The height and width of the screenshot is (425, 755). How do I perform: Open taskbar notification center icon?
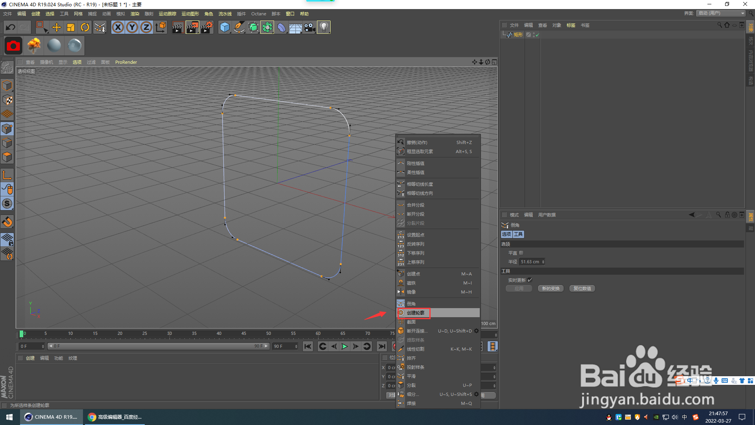[x=742, y=417]
